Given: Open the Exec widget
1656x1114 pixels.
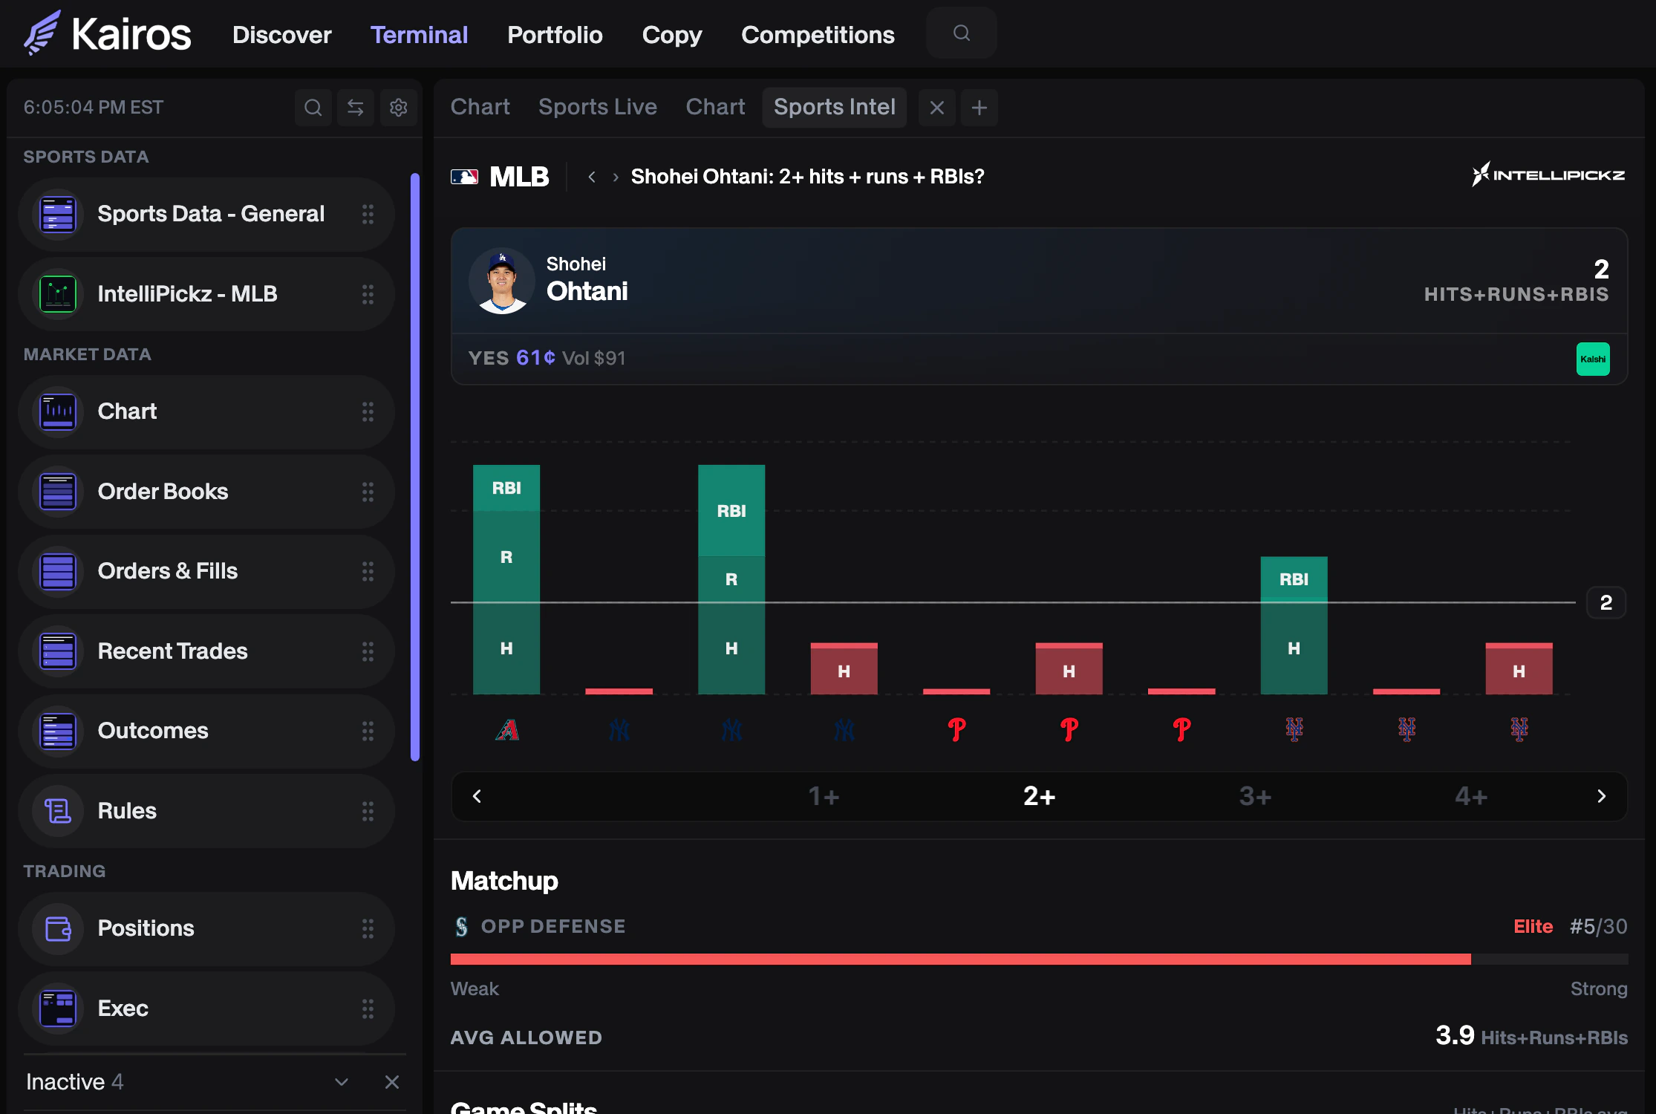Looking at the screenshot, I should (206, 1009).
